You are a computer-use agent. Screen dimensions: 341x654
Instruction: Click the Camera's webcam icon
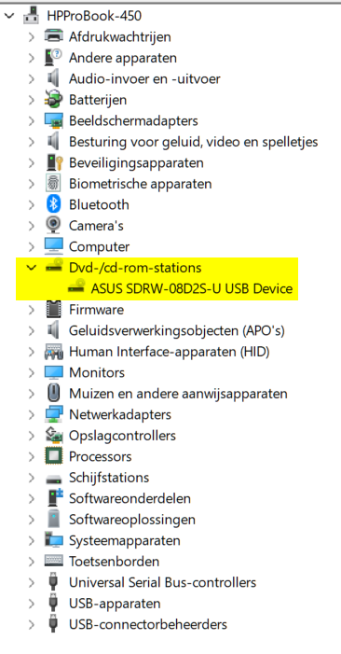pos(54,225)
